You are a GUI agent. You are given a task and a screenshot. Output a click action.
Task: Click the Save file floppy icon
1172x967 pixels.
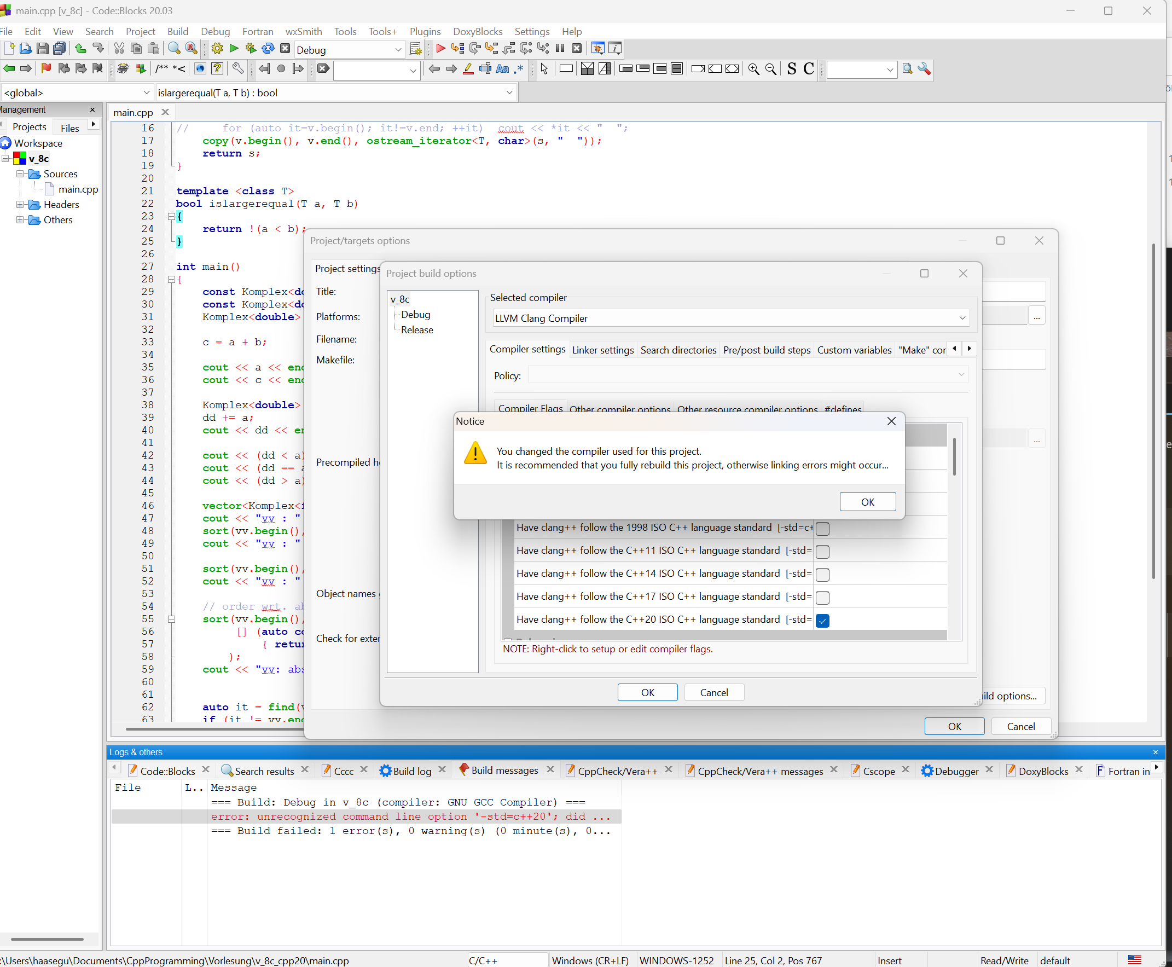tap(42, 49)
